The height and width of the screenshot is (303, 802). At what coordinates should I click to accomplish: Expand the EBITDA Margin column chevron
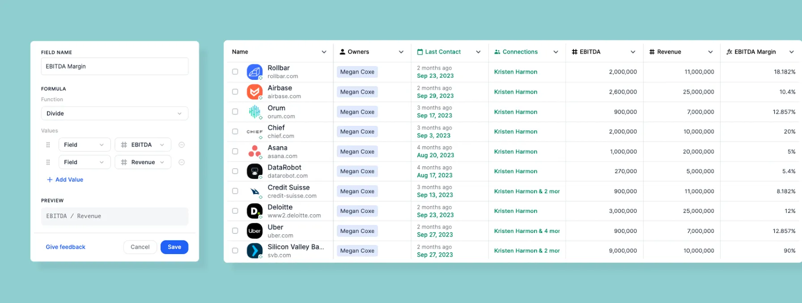792,52
